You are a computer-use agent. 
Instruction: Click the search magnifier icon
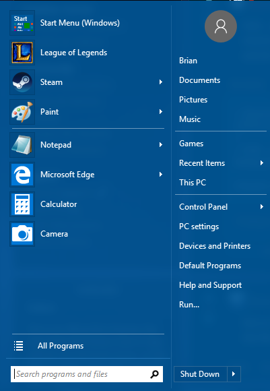[154, 373]
